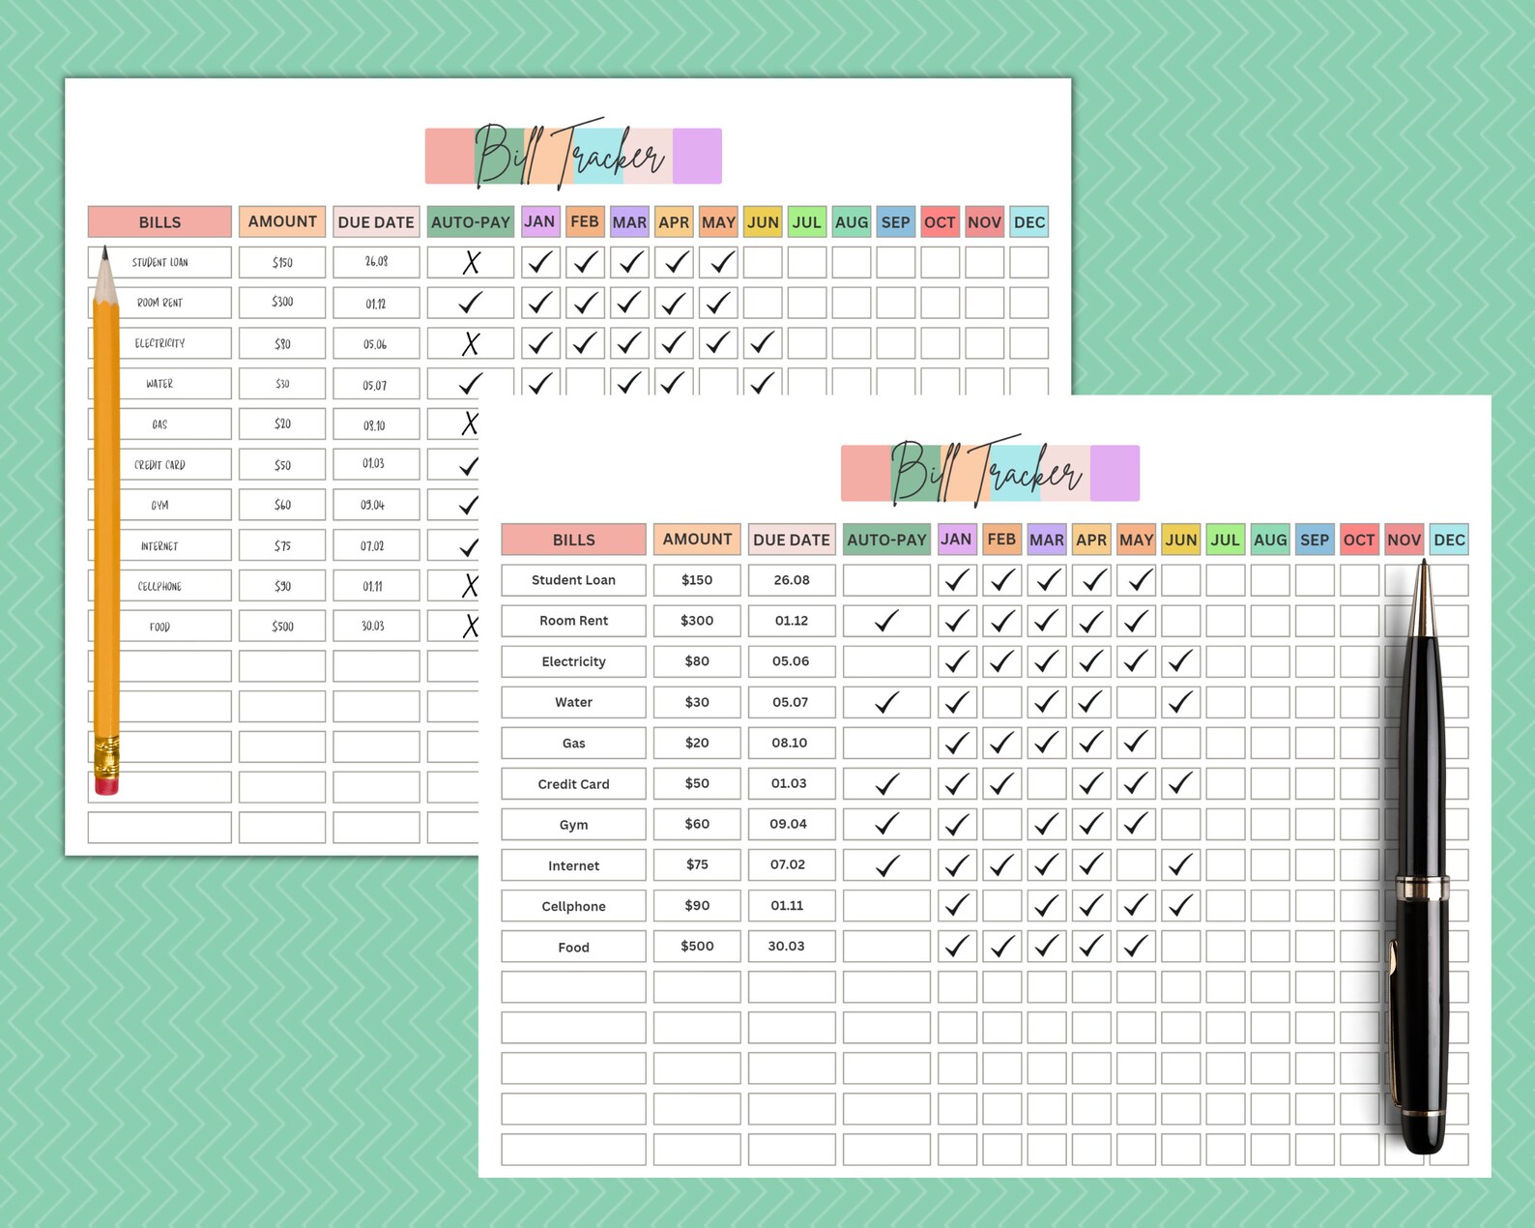Toggle Student Loan AUTO-PAY X on back sheet

click(x=471, y=262)
